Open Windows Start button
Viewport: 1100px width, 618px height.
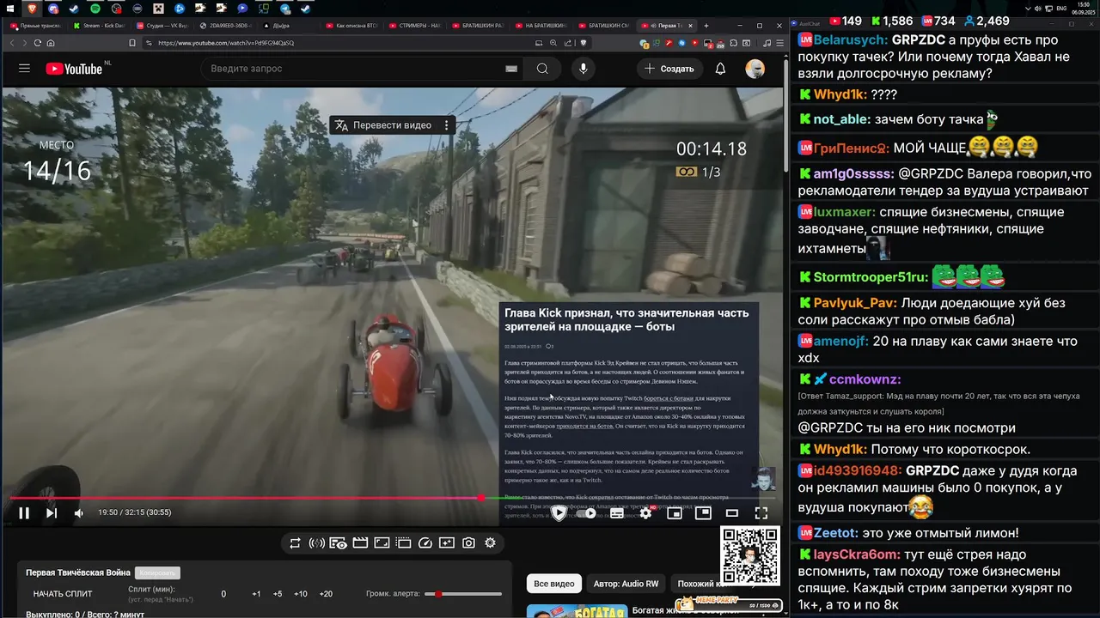tap(9, 8)
